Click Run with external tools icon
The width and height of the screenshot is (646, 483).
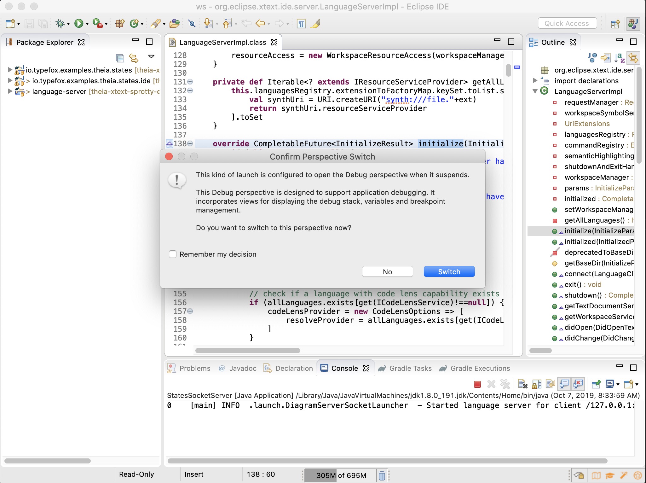(98, 24)
